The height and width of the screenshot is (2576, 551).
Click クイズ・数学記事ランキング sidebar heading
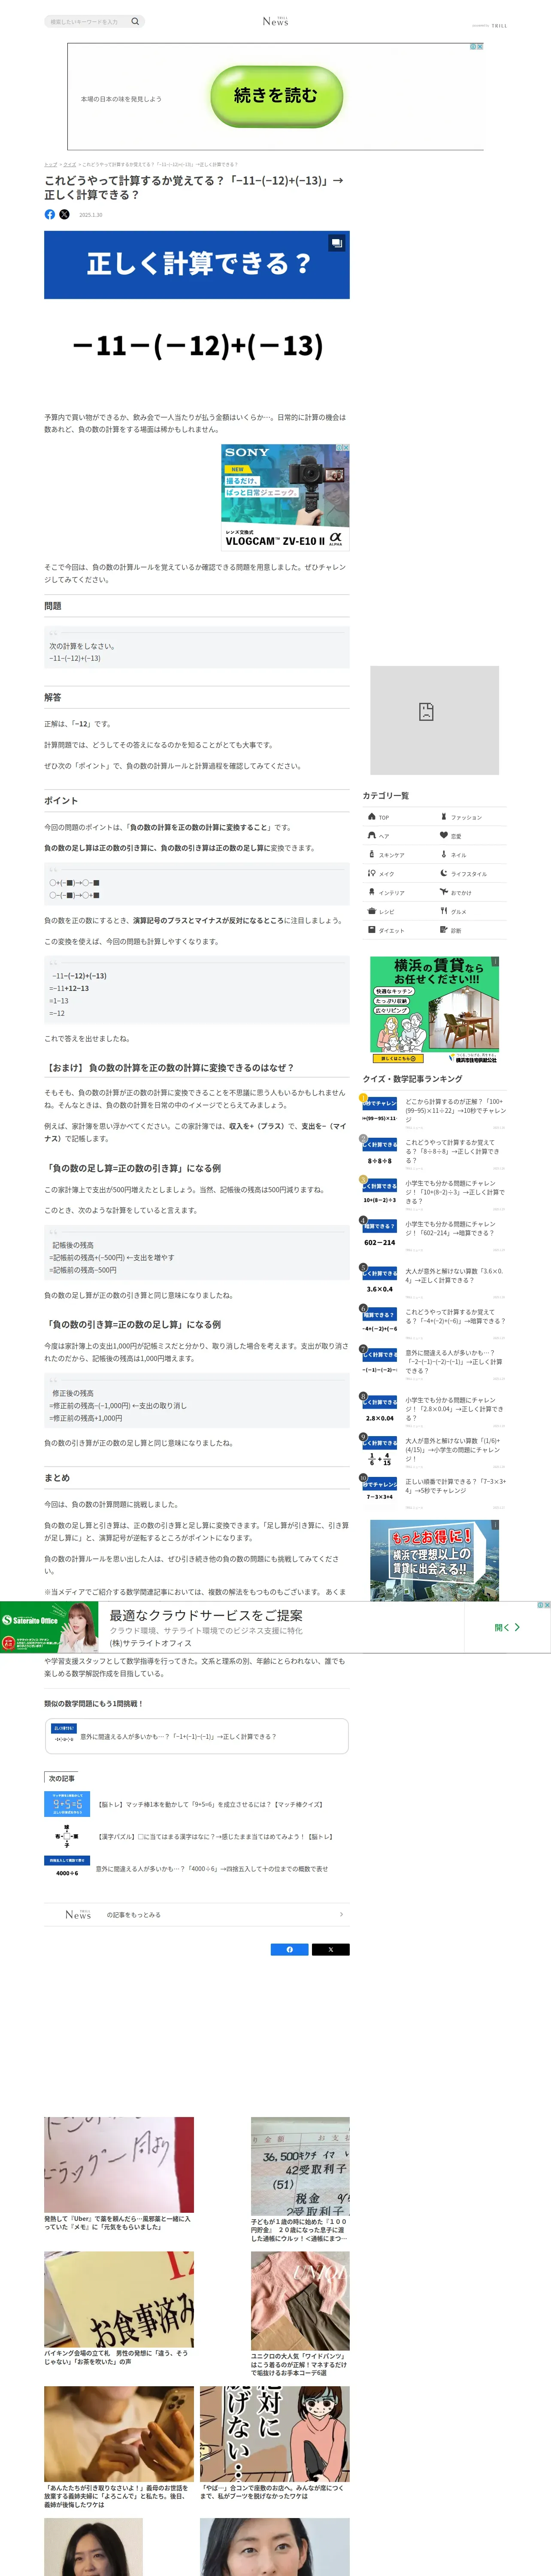coord(412,1079)
